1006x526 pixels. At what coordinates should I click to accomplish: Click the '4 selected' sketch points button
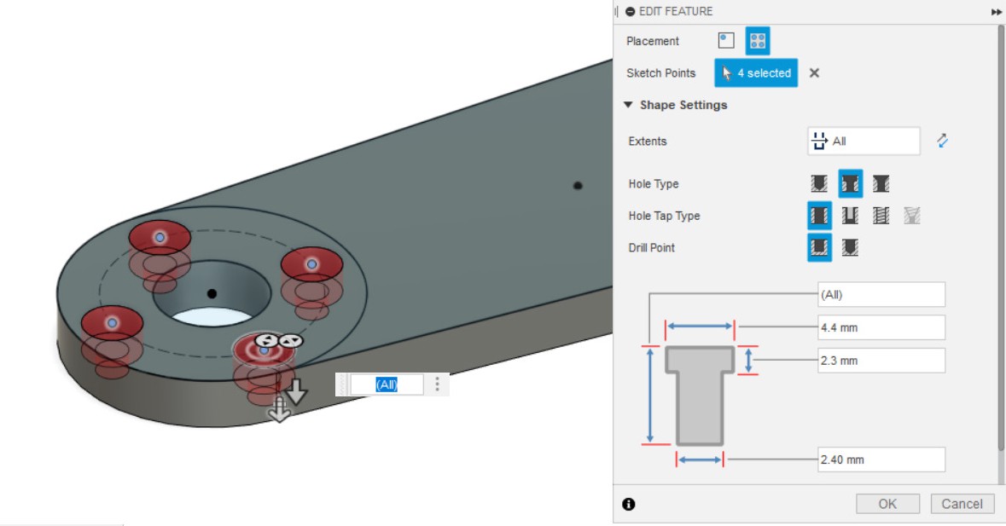coord(756,73)
